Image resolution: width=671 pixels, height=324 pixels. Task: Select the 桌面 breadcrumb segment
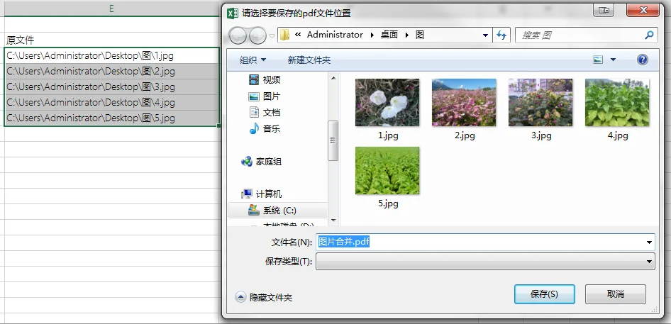tap(389, 35)
